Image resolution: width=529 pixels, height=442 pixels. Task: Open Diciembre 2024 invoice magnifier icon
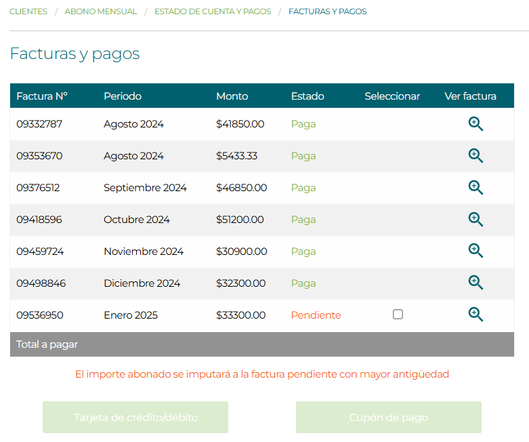(x=475, y=283)
